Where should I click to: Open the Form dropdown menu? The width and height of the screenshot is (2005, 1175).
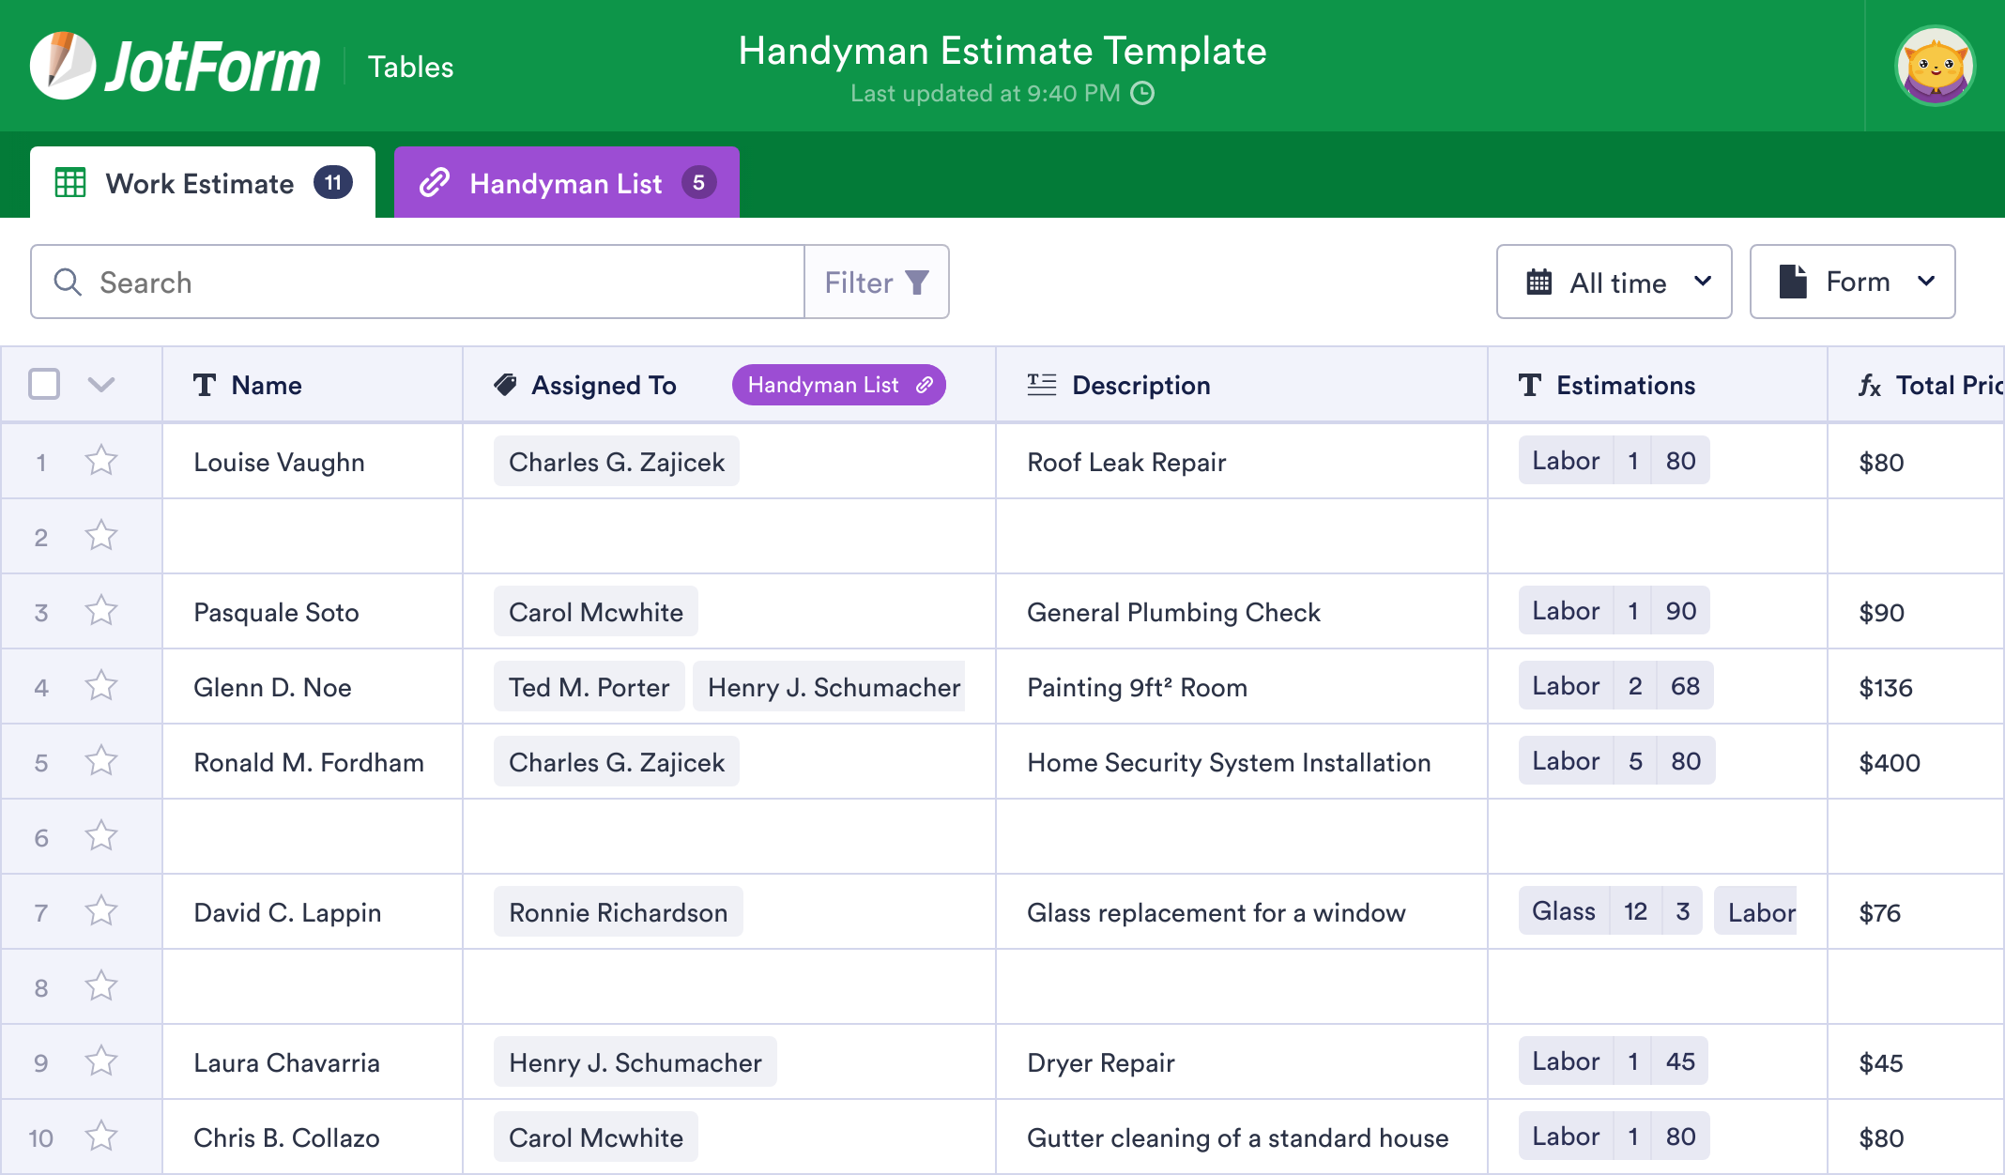click(x=1852, y=282)
